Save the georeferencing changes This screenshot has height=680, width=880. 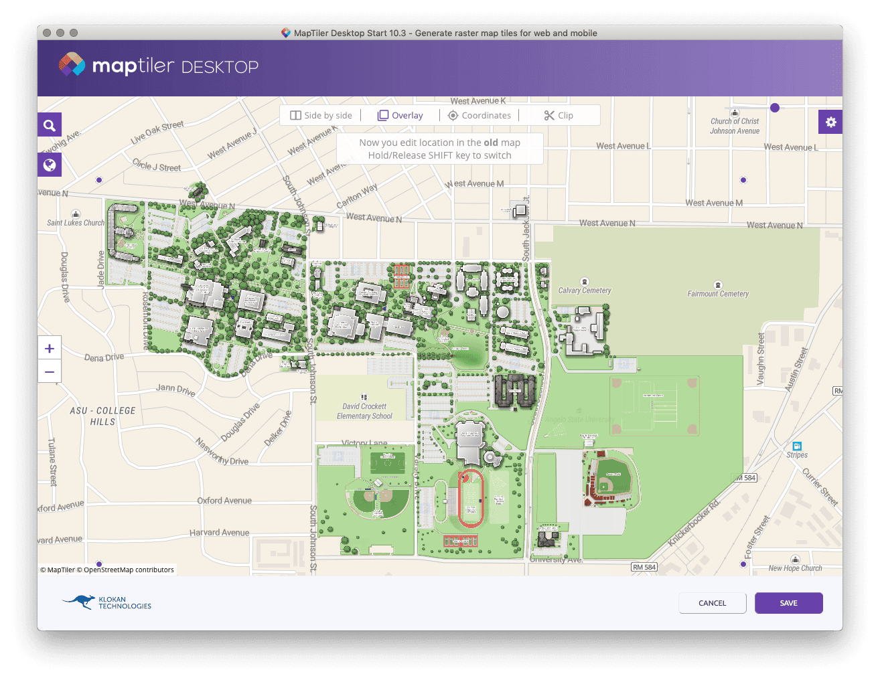[x=788, y=603]
